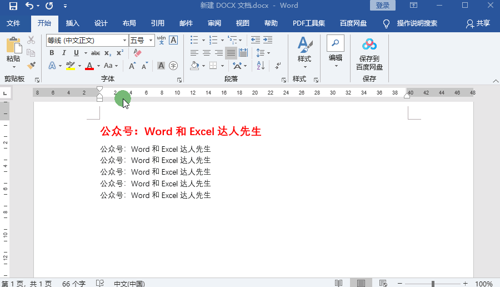Open spelling check from the status bar
The image size is (500, 287).
[100, 283]
